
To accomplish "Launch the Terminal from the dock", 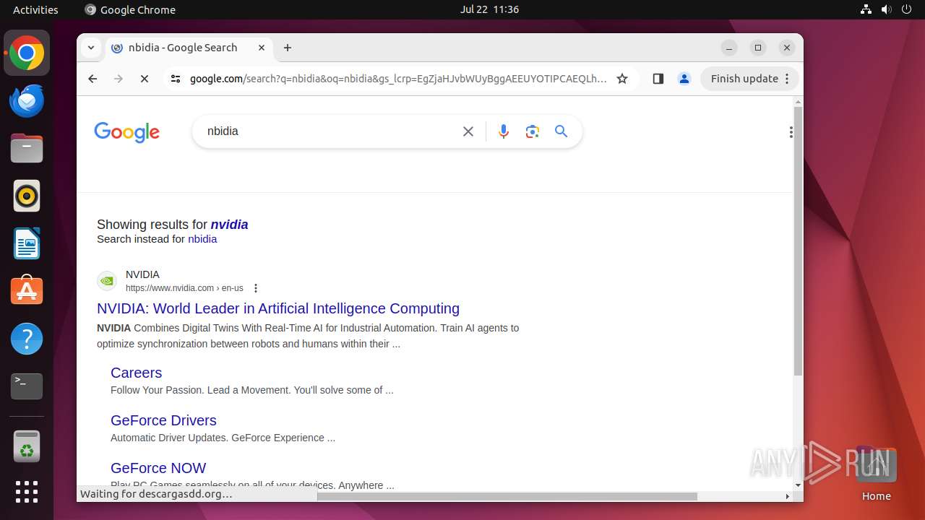I will pyautogui.click(x=27, y=386).
